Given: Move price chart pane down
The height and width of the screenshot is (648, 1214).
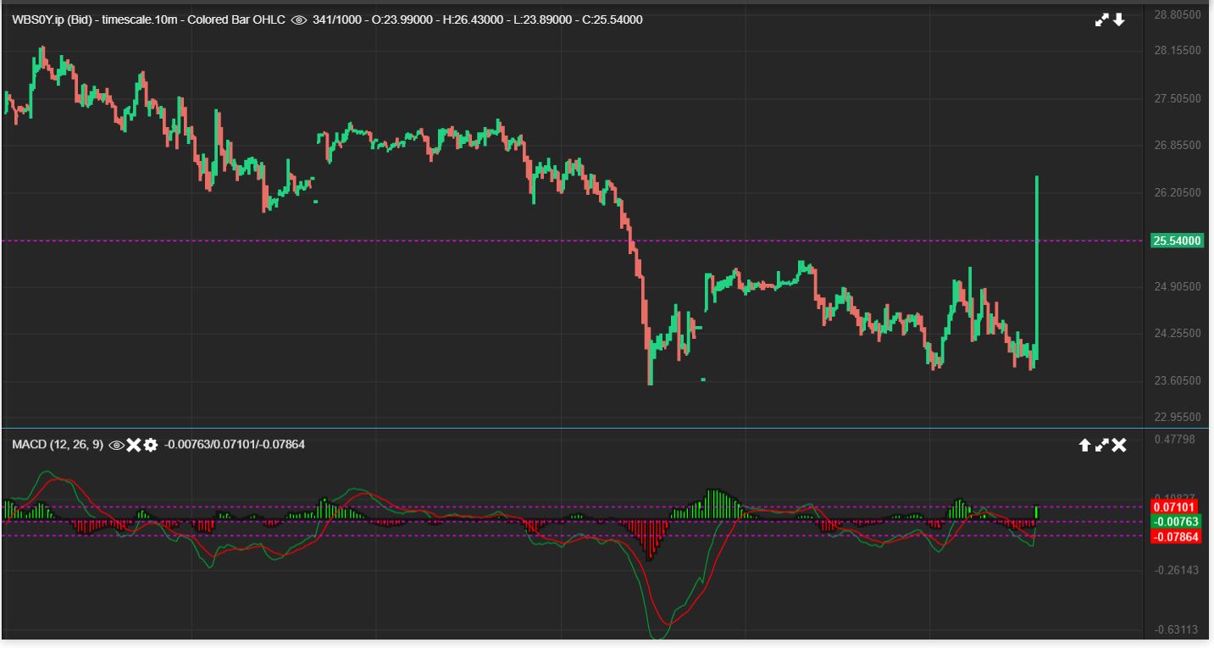Looking at the screenshot, I should pos(1119,20).
